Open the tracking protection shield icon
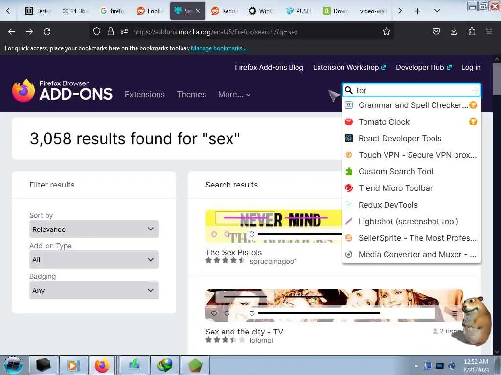 point(97,32)
